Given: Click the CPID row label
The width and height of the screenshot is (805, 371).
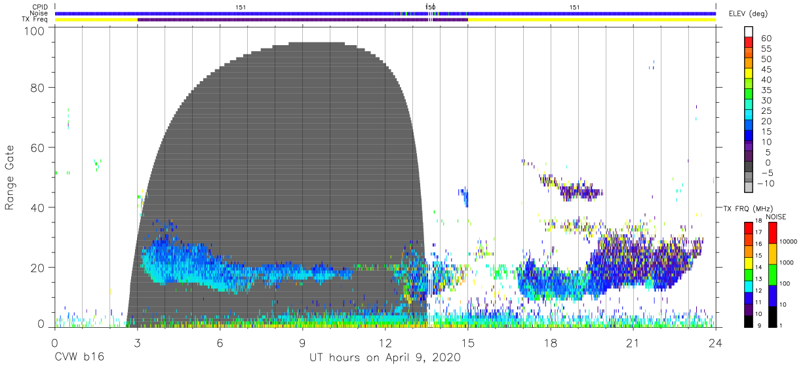Looking at the screenshot, I should click(x=40, y=7).
